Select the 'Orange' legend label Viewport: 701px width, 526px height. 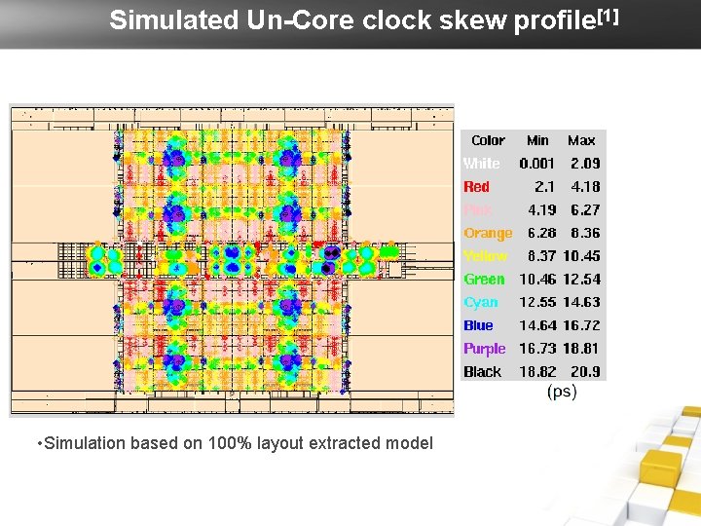point(488,233)
